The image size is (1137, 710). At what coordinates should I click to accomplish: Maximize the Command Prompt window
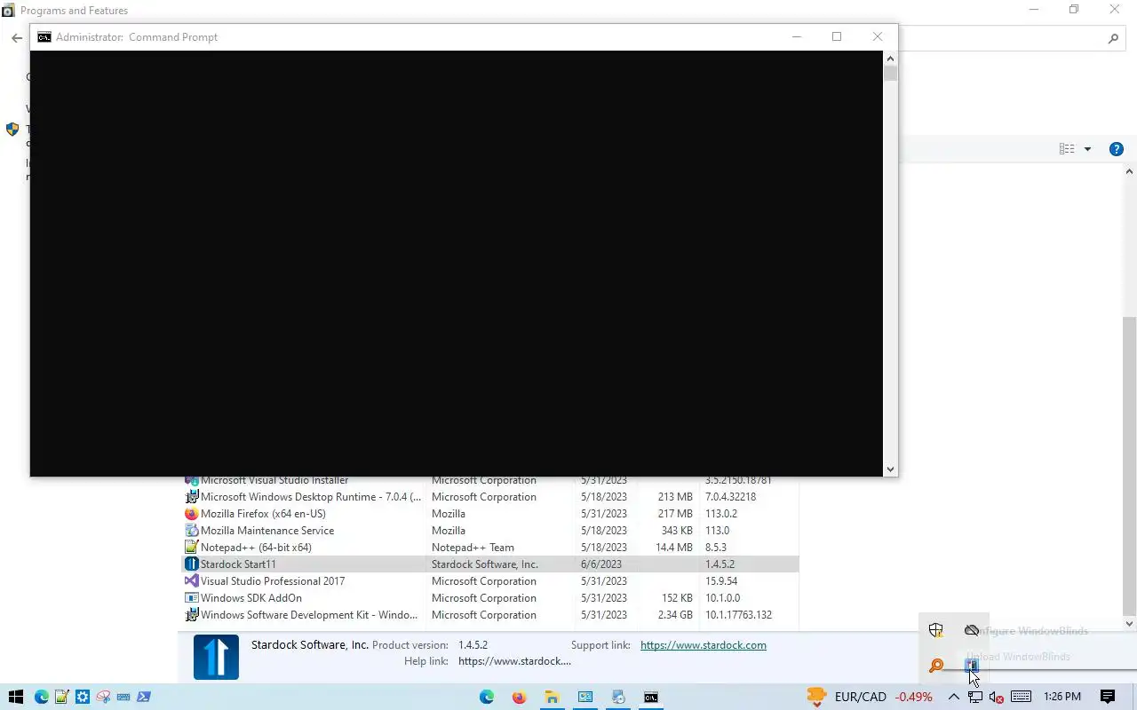tap(837, 36)
